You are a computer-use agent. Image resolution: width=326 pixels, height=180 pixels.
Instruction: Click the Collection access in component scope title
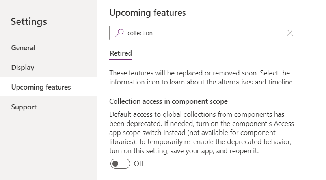click(168, 101)
